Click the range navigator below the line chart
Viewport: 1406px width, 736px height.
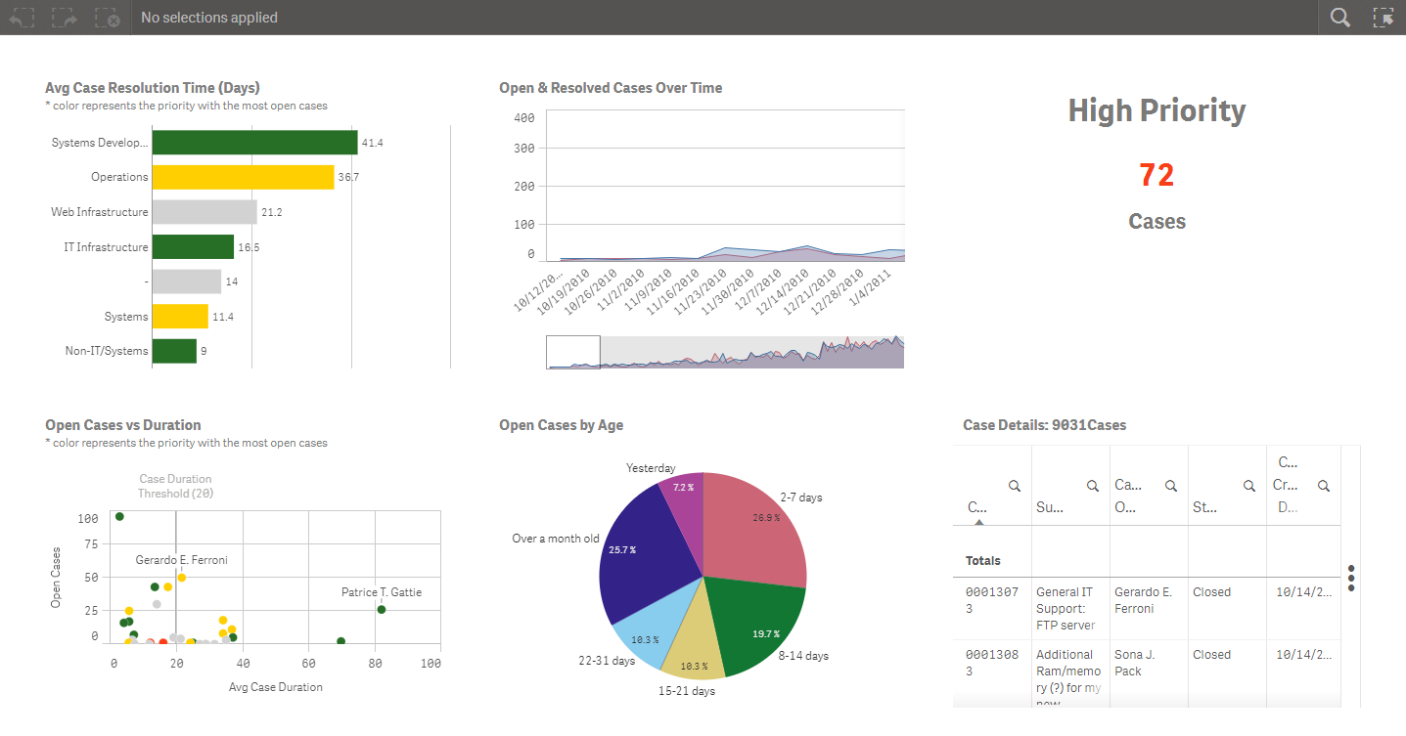[724, 351]
